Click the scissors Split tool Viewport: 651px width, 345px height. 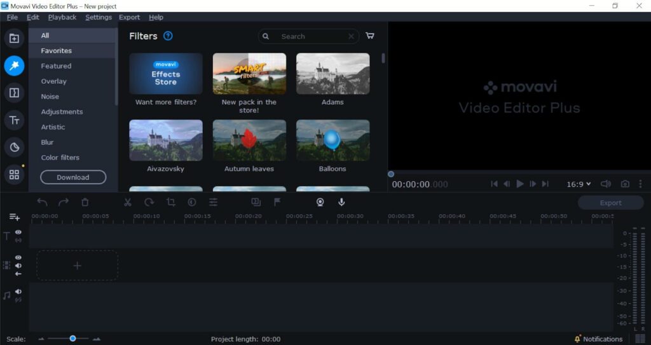pos(127,202)
